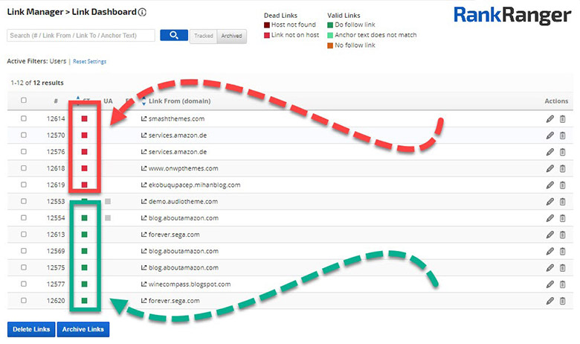Click the Archive Links button
580x344 pixels.
coord(83,329)
